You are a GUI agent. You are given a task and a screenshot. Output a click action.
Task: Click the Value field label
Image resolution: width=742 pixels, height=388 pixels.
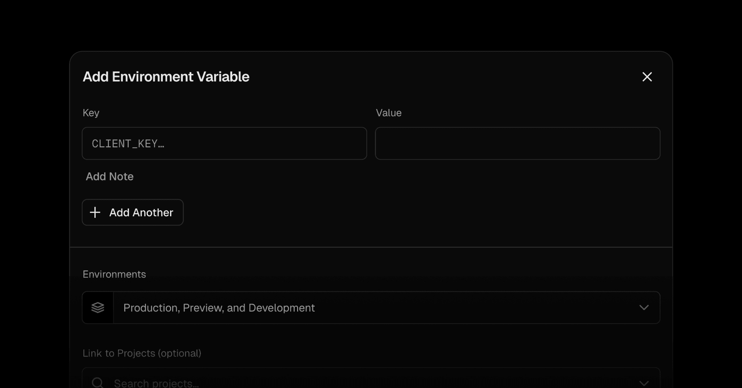point(389,113)
